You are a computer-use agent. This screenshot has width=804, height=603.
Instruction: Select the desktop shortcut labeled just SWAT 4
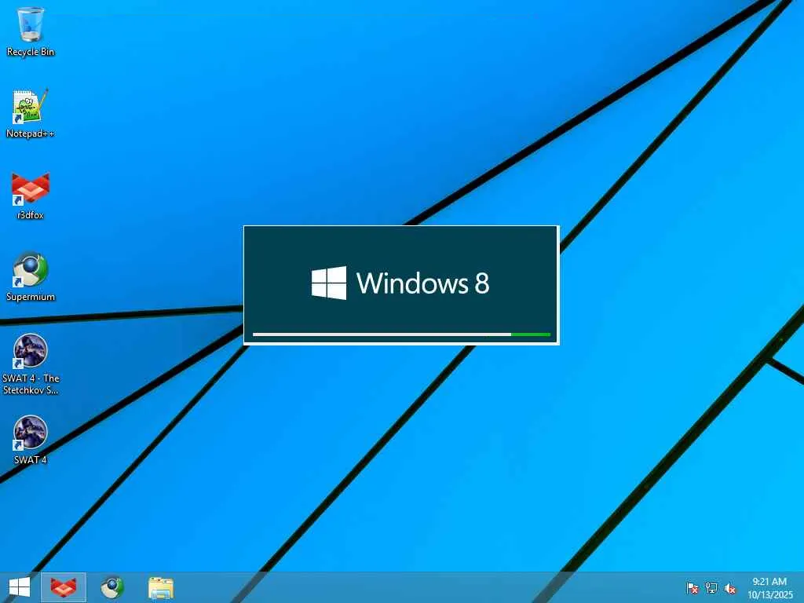[x=31, y=440]
